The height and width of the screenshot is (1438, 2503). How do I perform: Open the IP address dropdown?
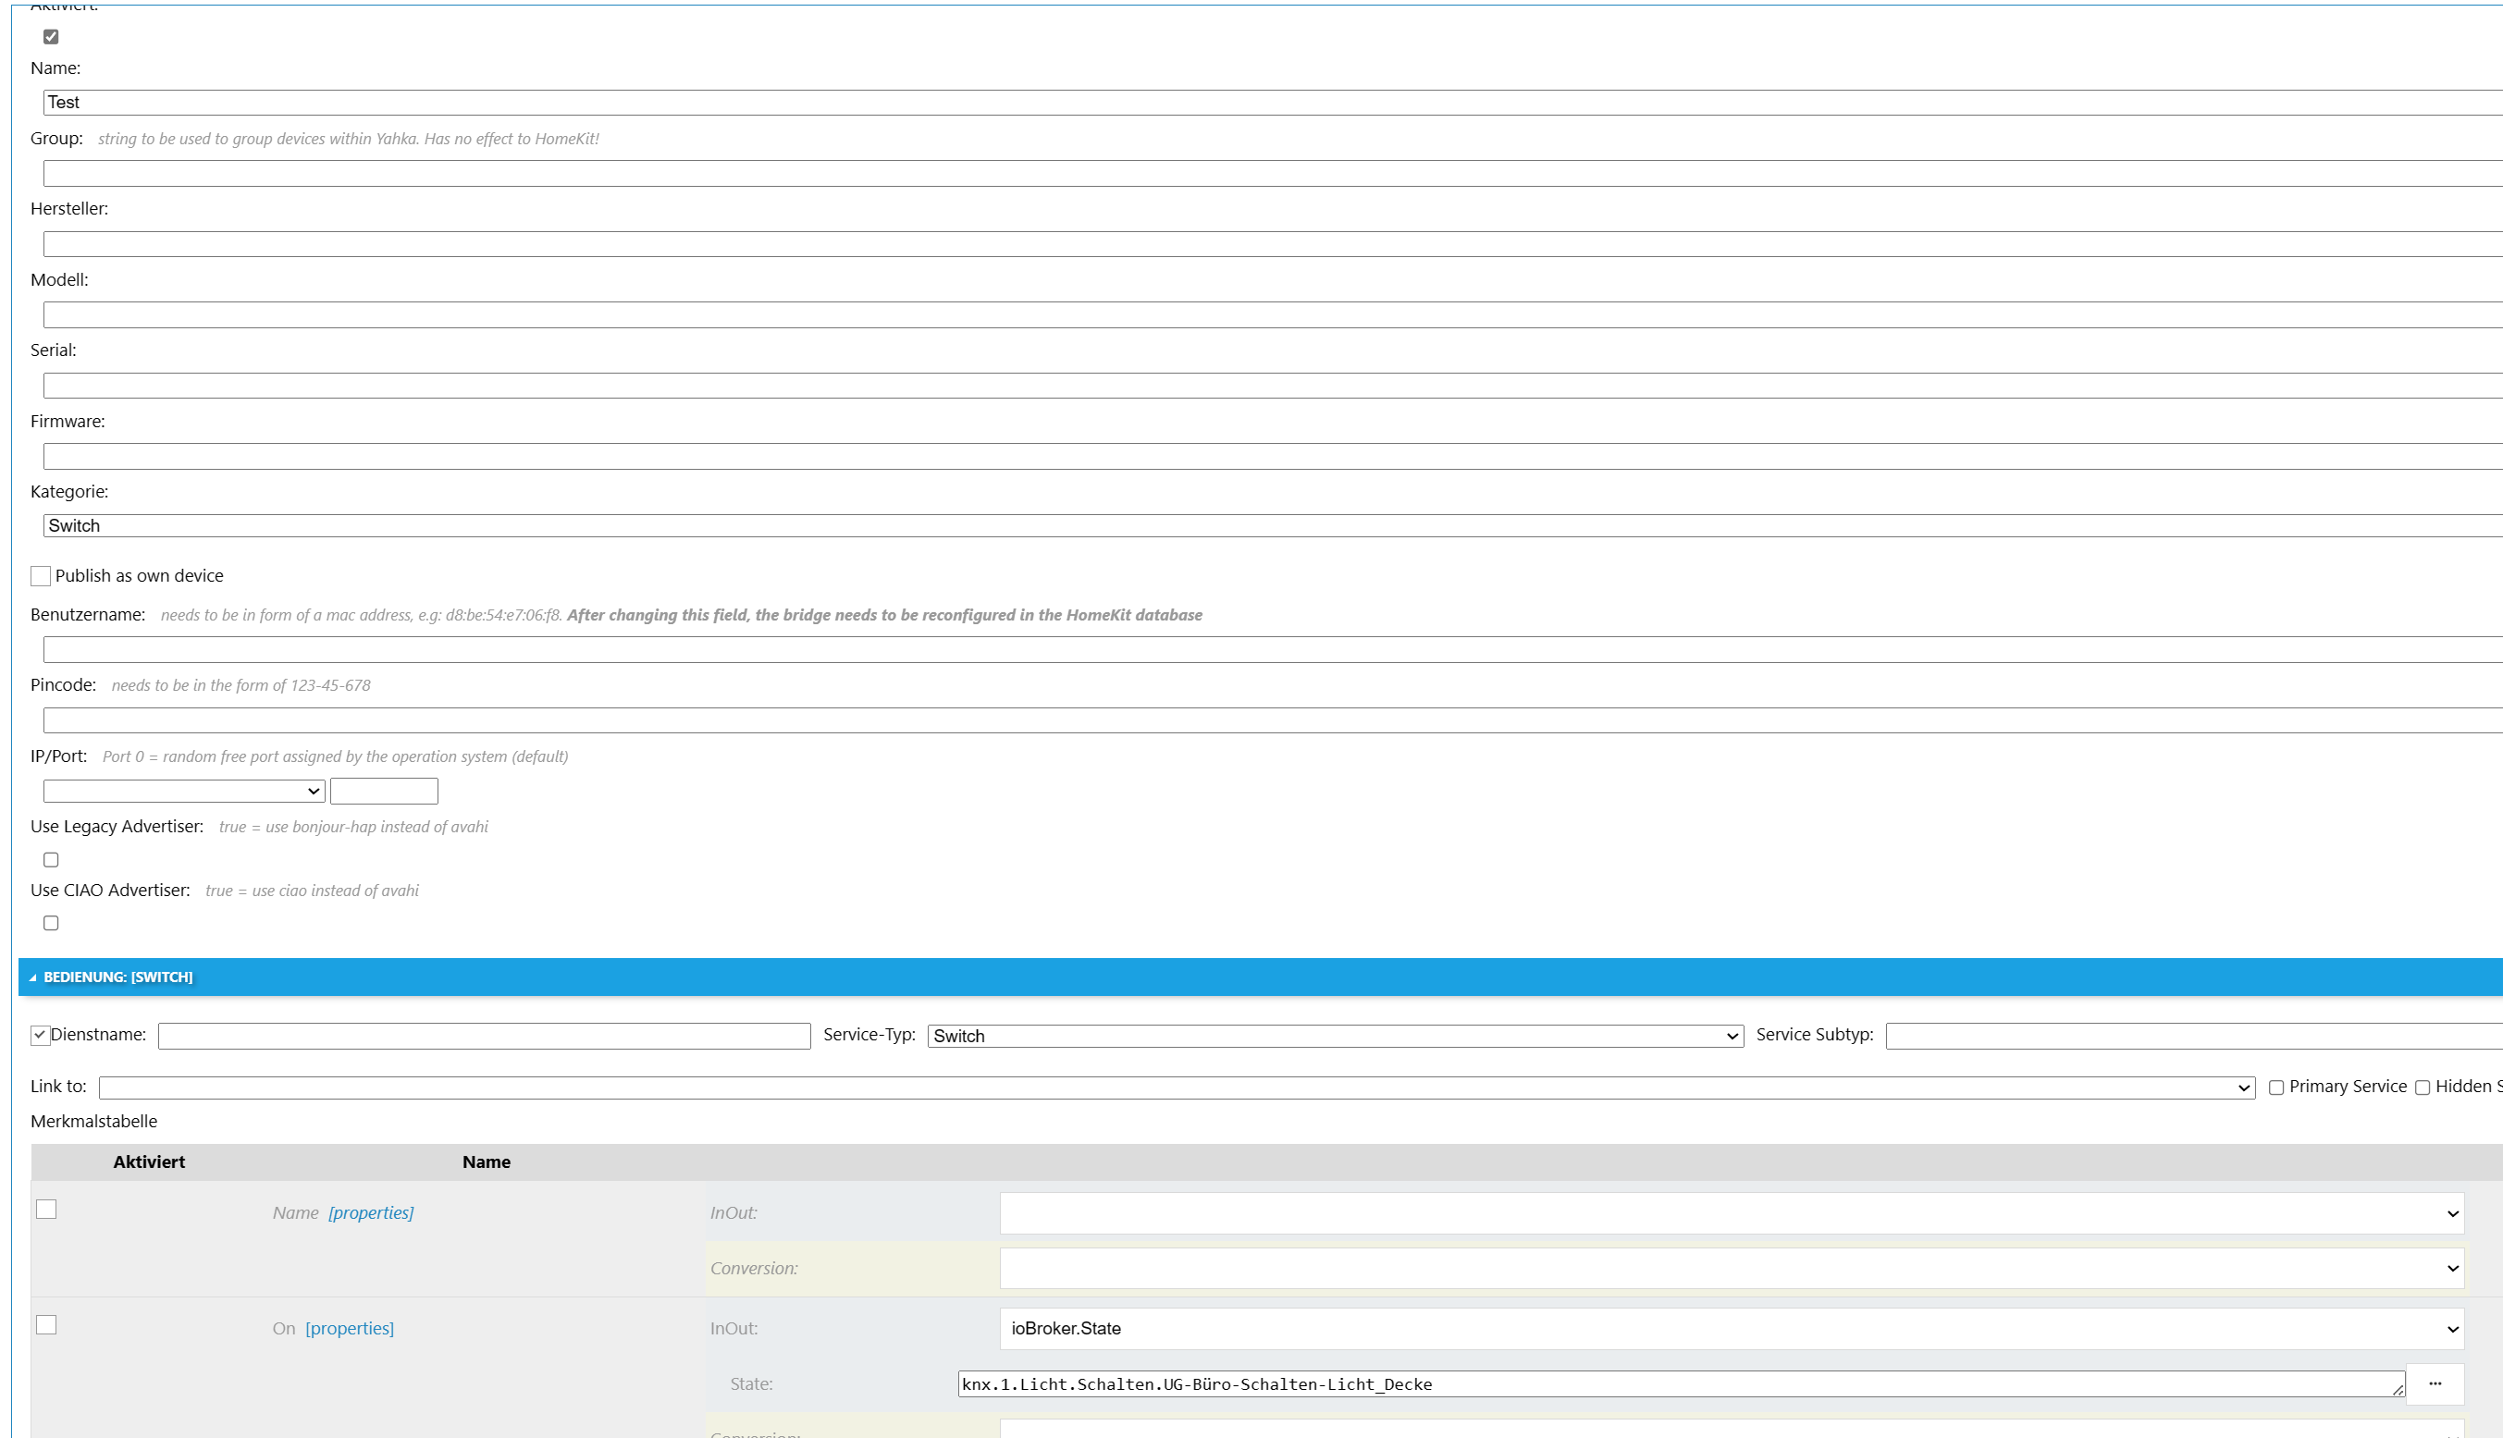pos(184,791)
